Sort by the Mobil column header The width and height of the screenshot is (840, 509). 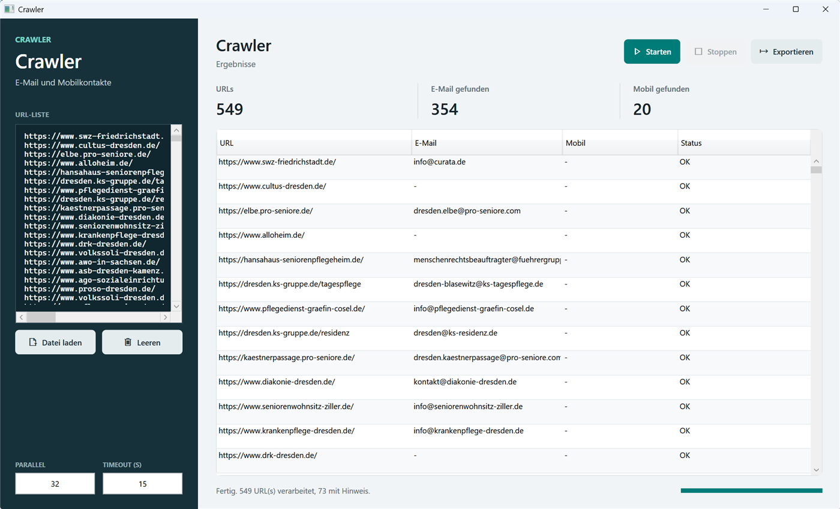[620, 143]
